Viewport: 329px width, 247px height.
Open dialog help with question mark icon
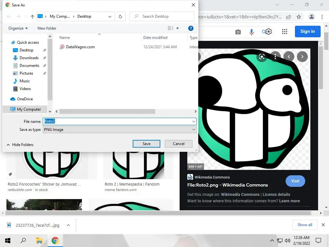(191, 28)
